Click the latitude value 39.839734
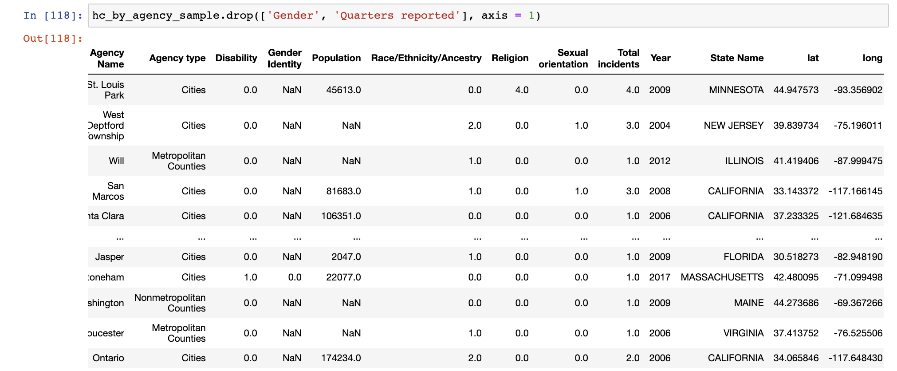 pyautogui.click(x=796, y=126)
